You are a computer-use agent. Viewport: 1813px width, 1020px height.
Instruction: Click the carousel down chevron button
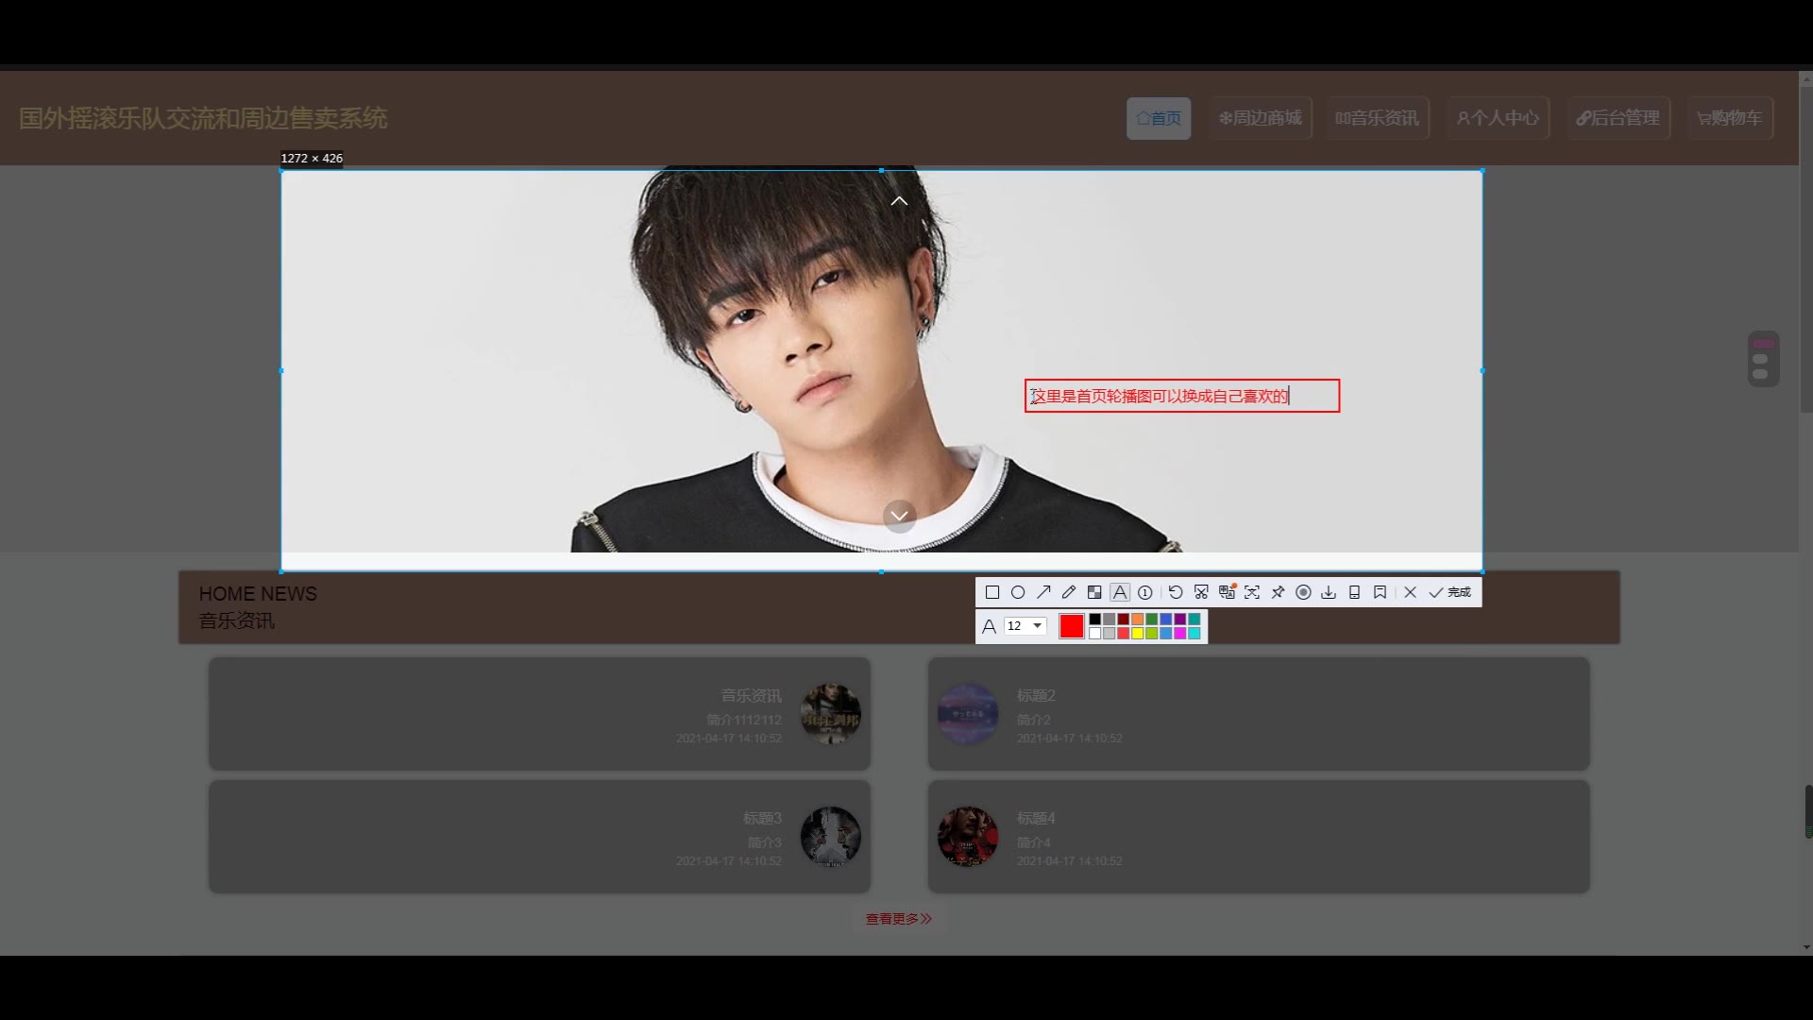pos(899,516)
